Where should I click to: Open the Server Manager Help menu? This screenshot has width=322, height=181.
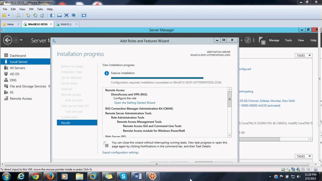tap(313, 40)
